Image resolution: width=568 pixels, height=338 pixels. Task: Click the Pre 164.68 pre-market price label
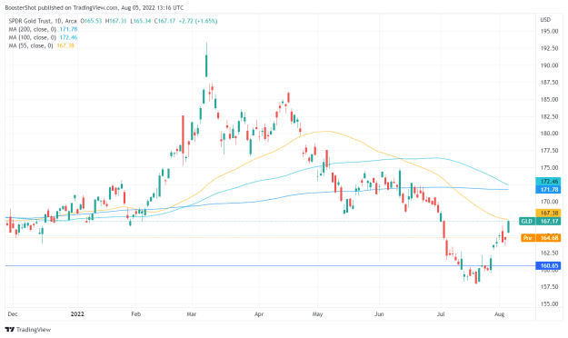coord(541,238)
